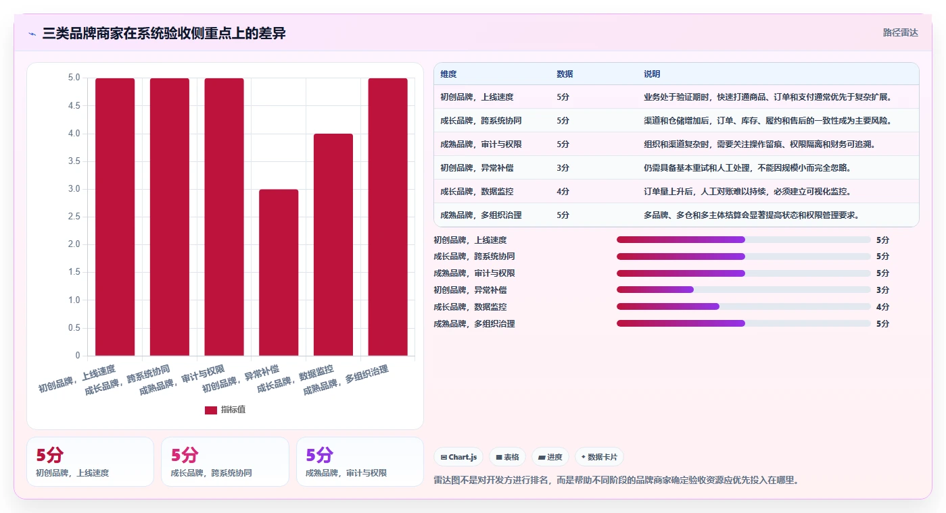This screenshot has width=946, height=513.
Task: Open the 5分 card for 成长品牌，跨系统协同
Action: click(225, 462)
